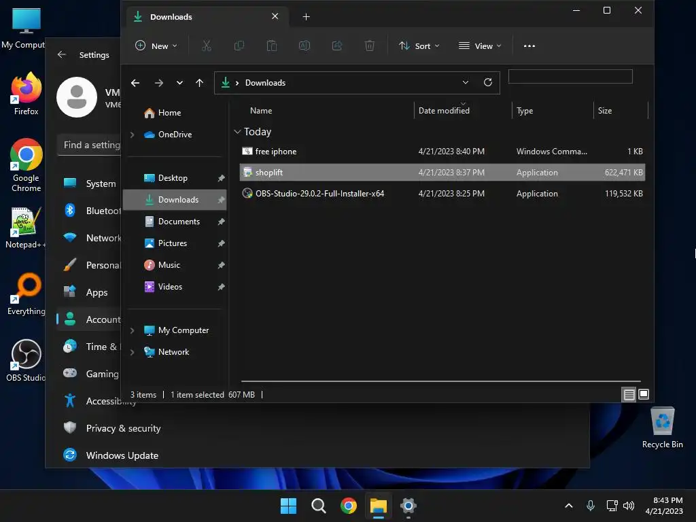Click the Google Chrome desktop shortcut
The height and width of the screenshot is (522, 696).
(x=27, y=165)
